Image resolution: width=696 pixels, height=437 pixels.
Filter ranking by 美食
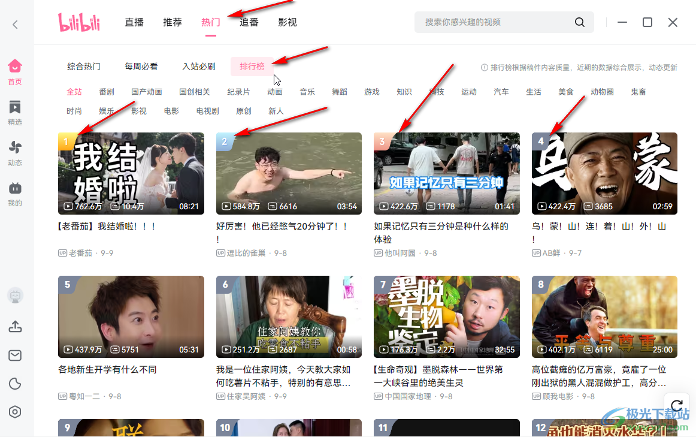tap(566, 92)
